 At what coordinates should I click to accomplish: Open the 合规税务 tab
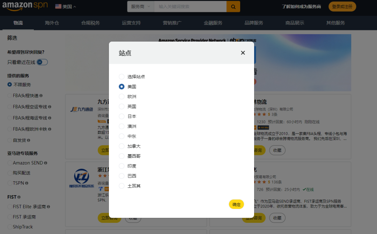(x=90, y=23)
